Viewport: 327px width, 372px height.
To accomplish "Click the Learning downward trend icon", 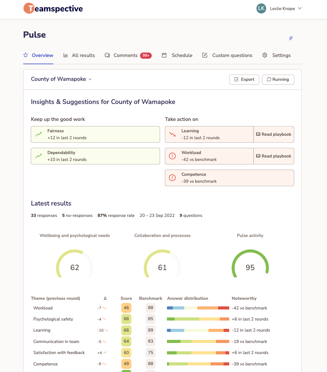I will point(172,134).
